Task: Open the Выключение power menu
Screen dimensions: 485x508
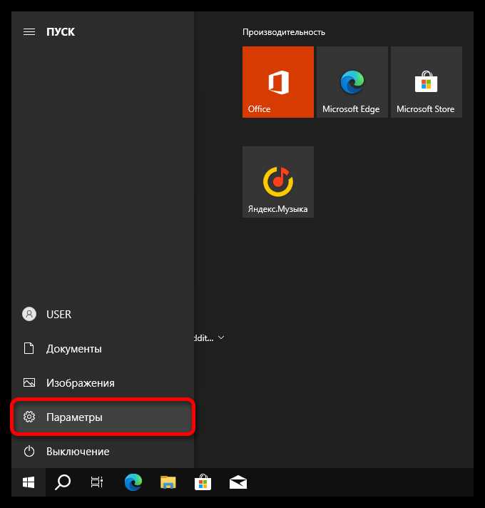Action: coord(103,452)
